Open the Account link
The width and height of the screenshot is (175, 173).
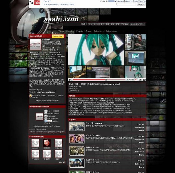click(120, 1)
